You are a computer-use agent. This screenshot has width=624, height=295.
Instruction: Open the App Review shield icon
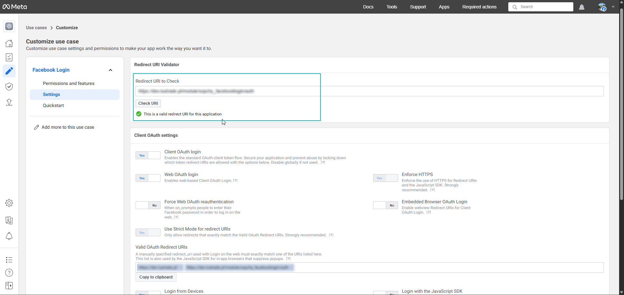pyautogui.click(x=9, y=87)
